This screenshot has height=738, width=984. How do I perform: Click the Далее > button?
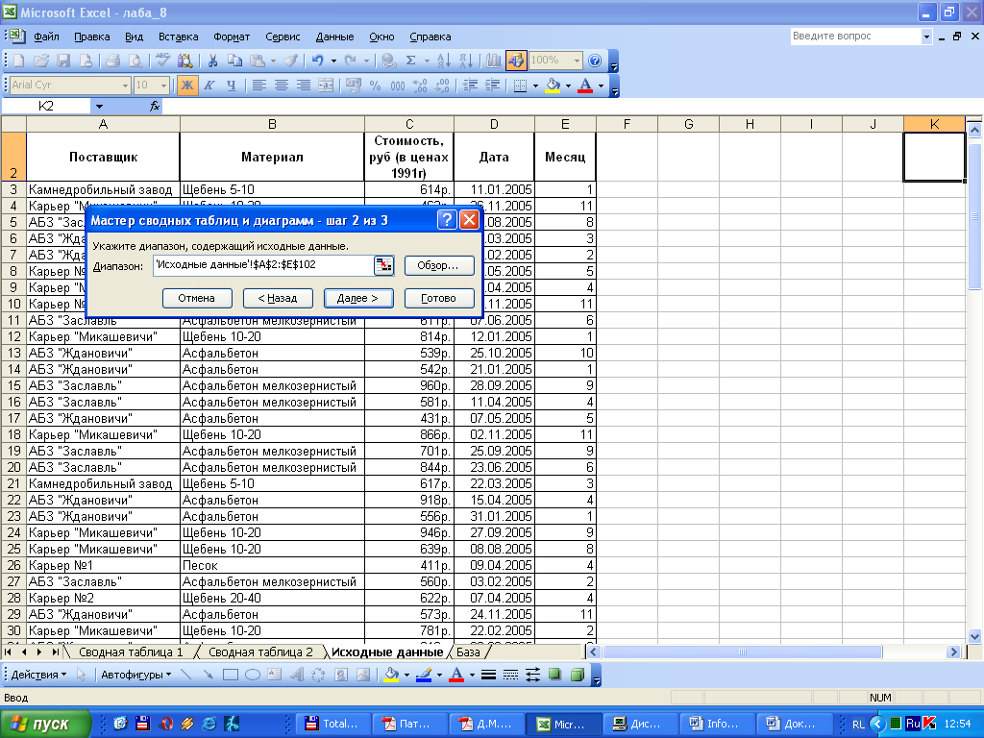(x=358, y=298)
